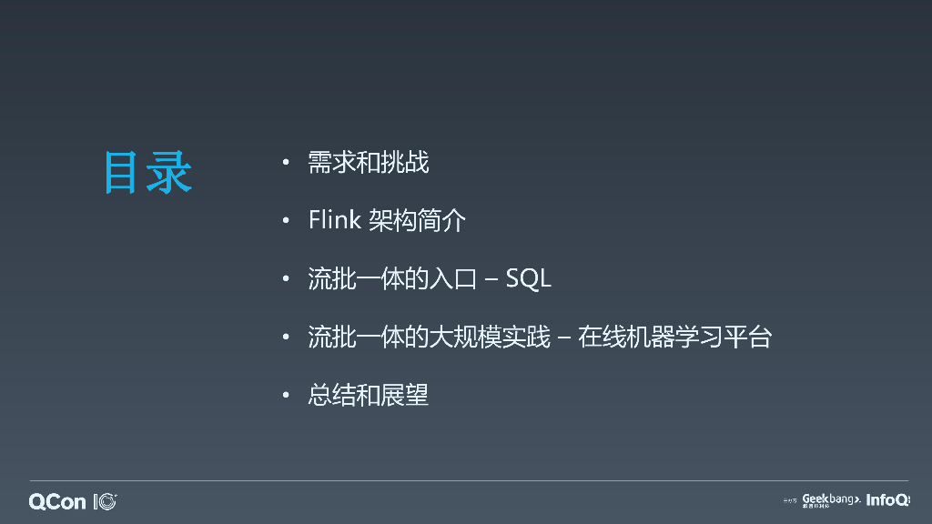Viewport: 932px width, 524px height.
Task: Click the bullet dot before 流批一体的大规模实践
Action: coord(286,338)
